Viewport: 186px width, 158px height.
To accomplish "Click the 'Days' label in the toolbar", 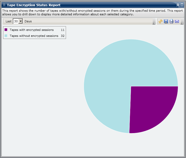I will tap(28, 21).
